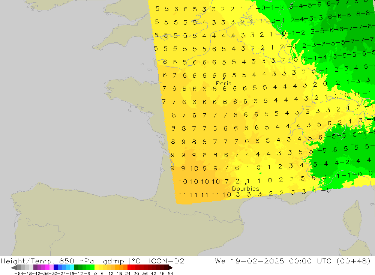Click the '(00+48)' forecast hour text
This screenshot has width=375, height=275.
tap(354, 261)
